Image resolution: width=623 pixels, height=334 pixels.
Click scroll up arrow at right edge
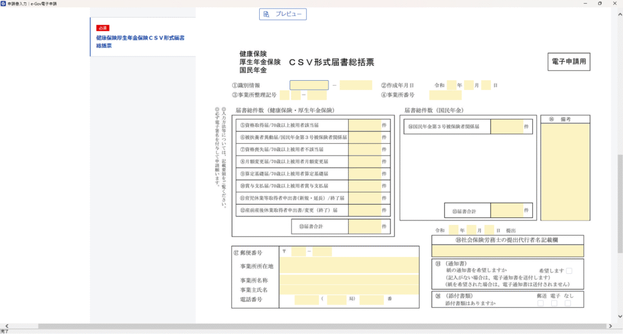pos(619,15)
